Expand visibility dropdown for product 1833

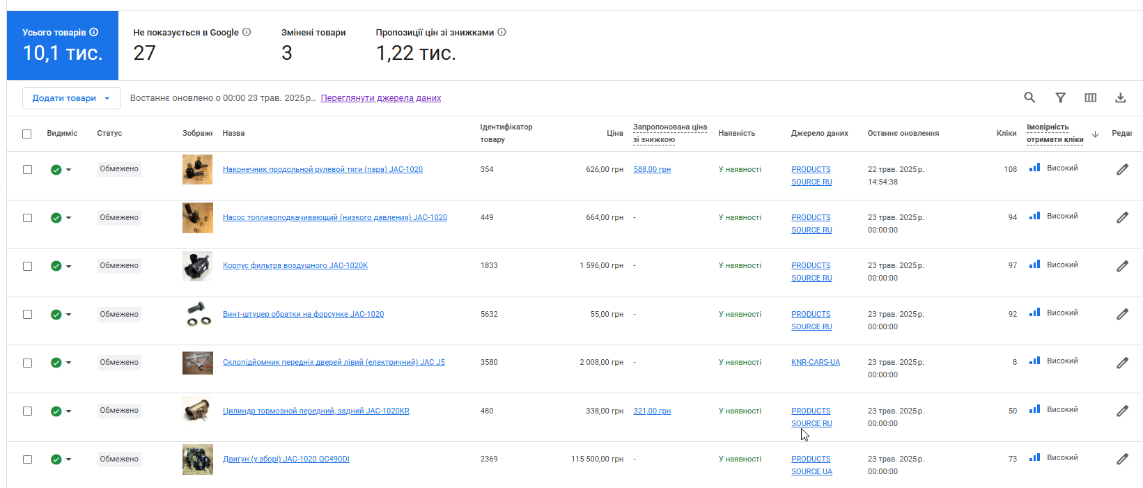[68, 266]
